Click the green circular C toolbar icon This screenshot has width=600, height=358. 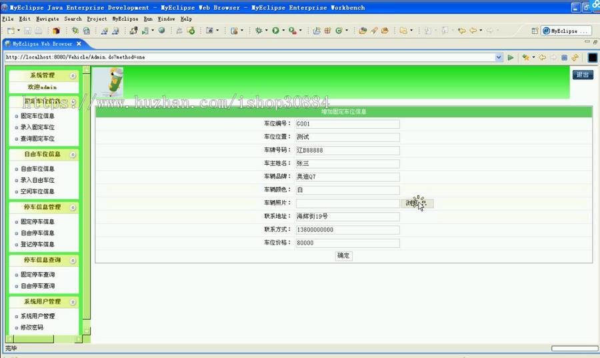(339, 31)
